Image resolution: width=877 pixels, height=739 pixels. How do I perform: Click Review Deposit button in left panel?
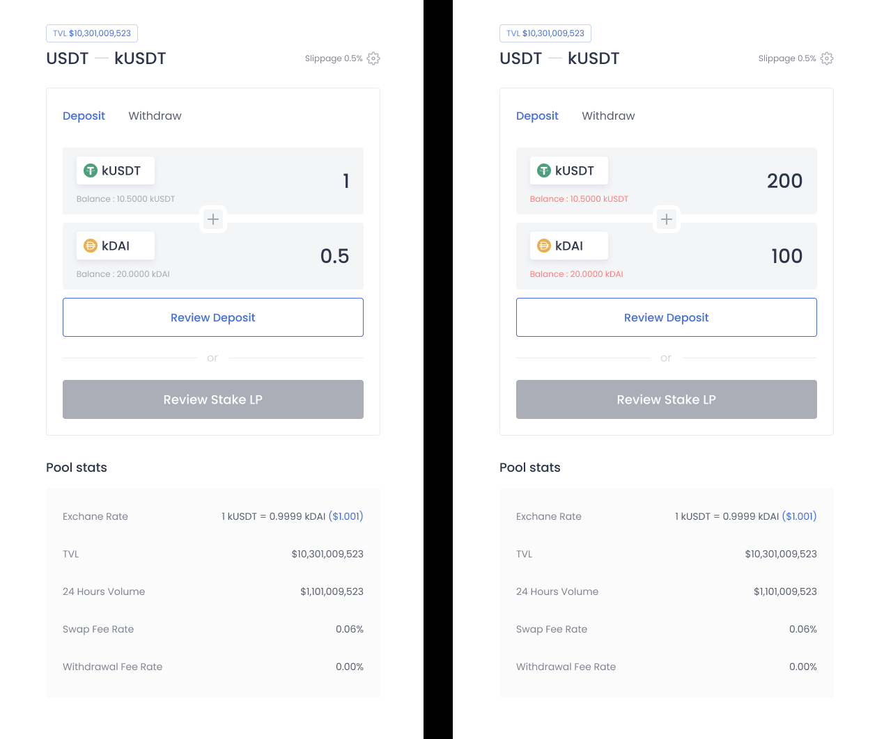pyautogui.click(x=213, y=317)
